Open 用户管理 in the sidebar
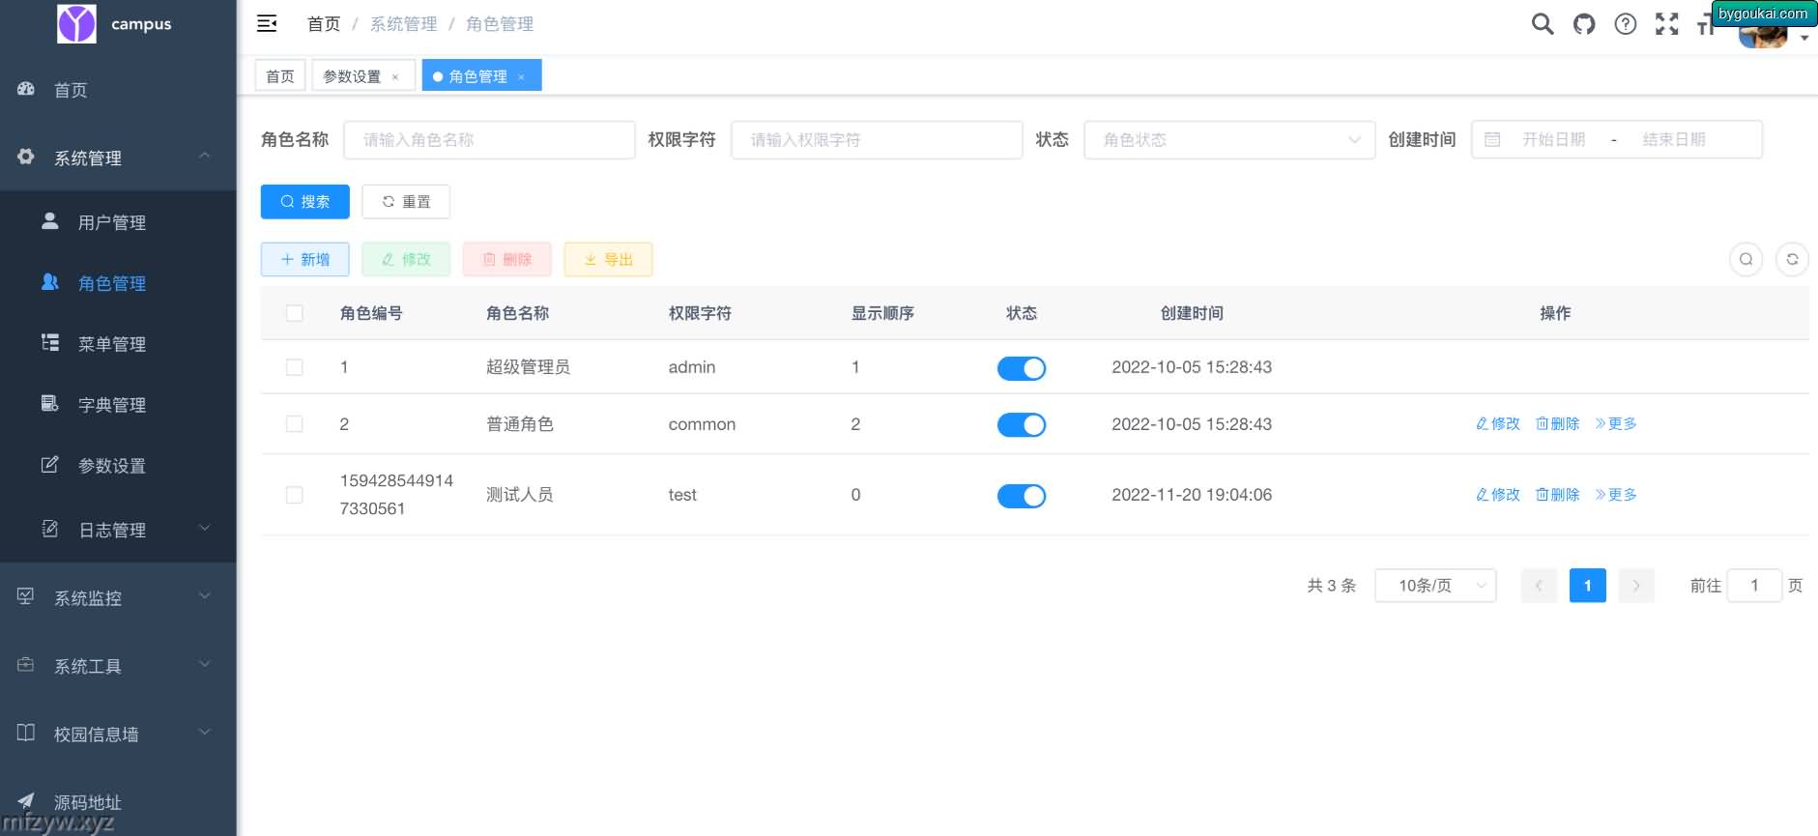Image resolution: width=1818 pixels, height=836 pixels. (x=112, y=223)
